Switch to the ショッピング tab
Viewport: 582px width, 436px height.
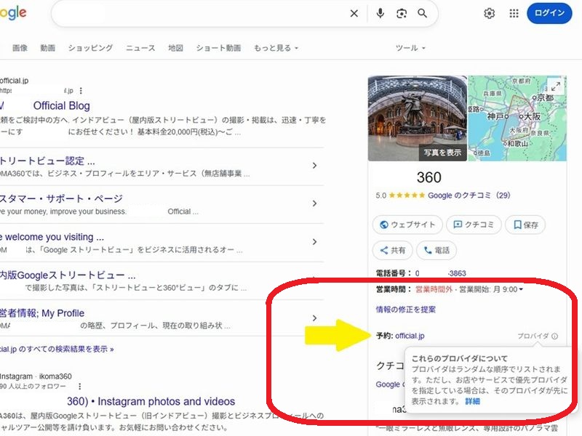[x=90, y=48]
